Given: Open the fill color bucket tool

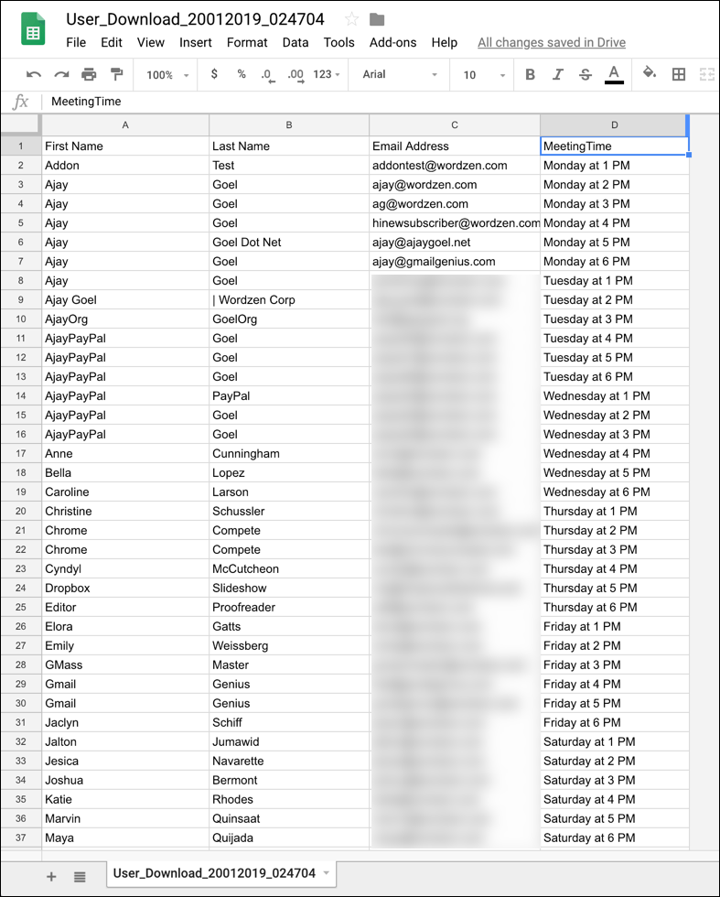Looking at the screenshot, I should pos(650,74).
